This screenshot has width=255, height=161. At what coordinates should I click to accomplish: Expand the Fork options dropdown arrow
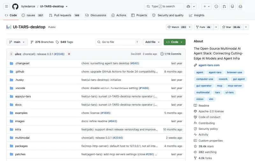216,27
